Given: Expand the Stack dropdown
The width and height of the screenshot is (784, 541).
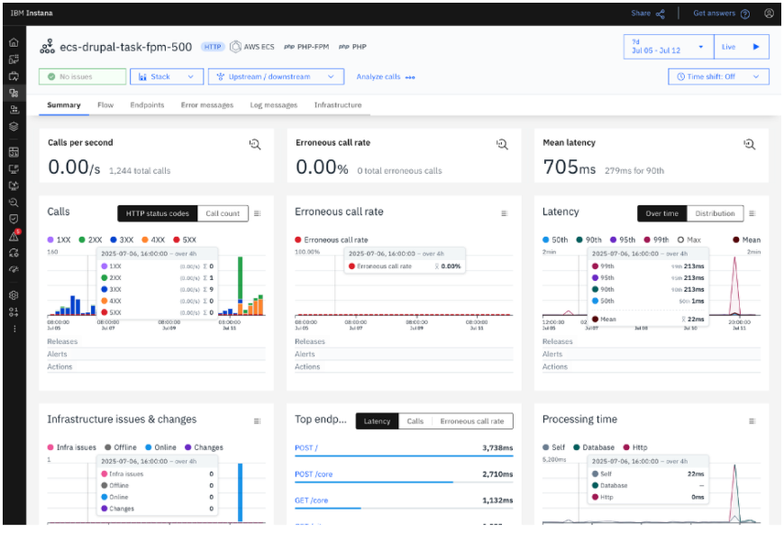Looking at the screenshot, I should pos(167,77).
